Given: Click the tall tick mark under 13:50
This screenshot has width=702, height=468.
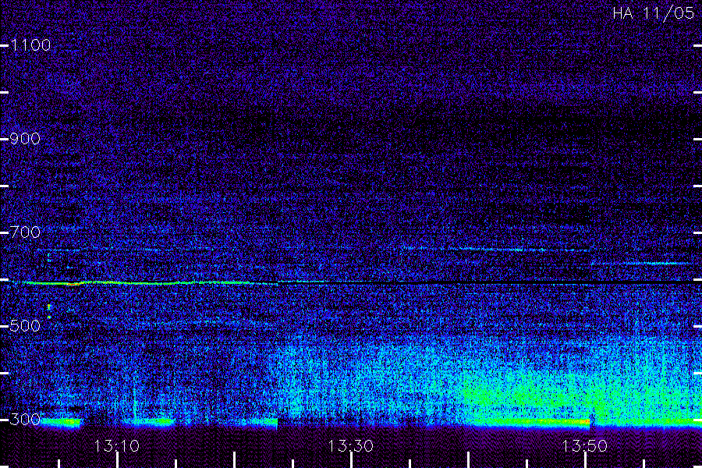Looking at the screenshot, I should 585,460.
